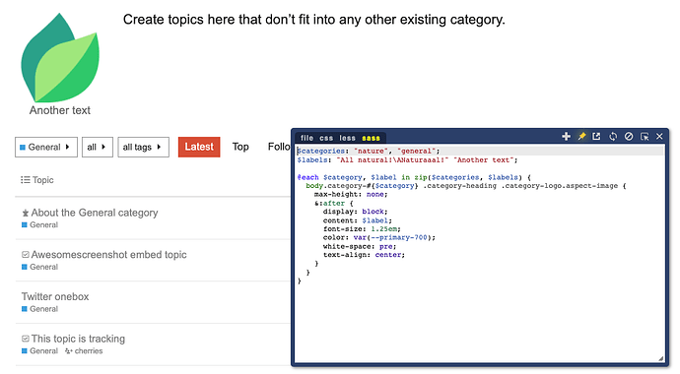Click the pin icon before 'About the General category'
Screen dimensions: 680x374
pyautogui.click(x=26, y=213)
